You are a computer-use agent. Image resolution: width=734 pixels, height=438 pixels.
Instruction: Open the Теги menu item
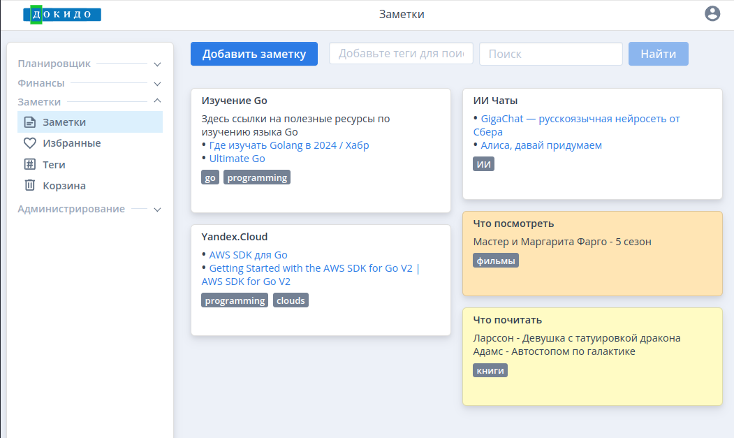pyautogui.click(x=90, y=164)
